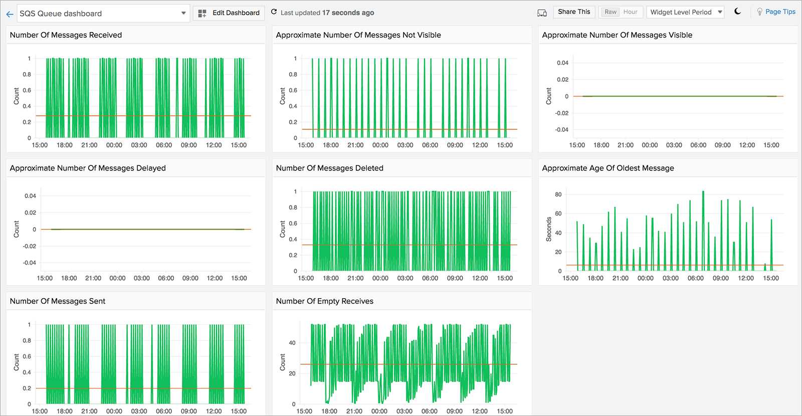802x416 pixels.
Task: Click inside the Number Of Messages Deleted chart
Action: [x=409, y=231]
